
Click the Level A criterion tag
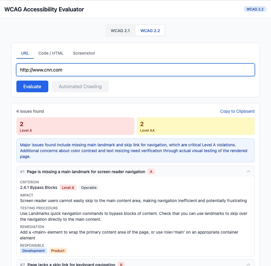pos(68,188)
